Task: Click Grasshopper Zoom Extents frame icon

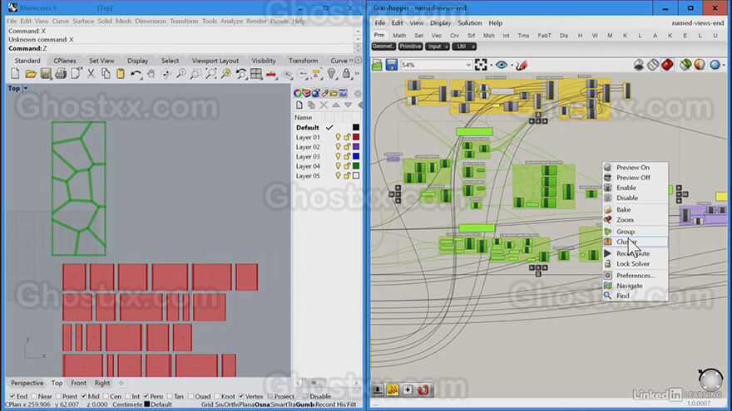Action: (x=481, y=65)
